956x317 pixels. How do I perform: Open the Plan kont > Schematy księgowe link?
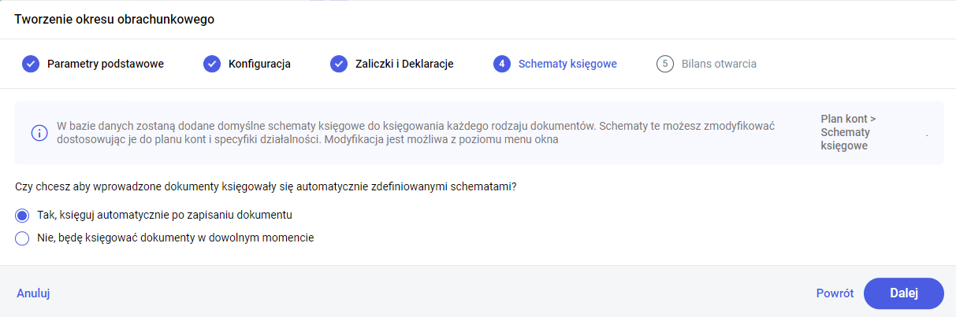point(848,132)
